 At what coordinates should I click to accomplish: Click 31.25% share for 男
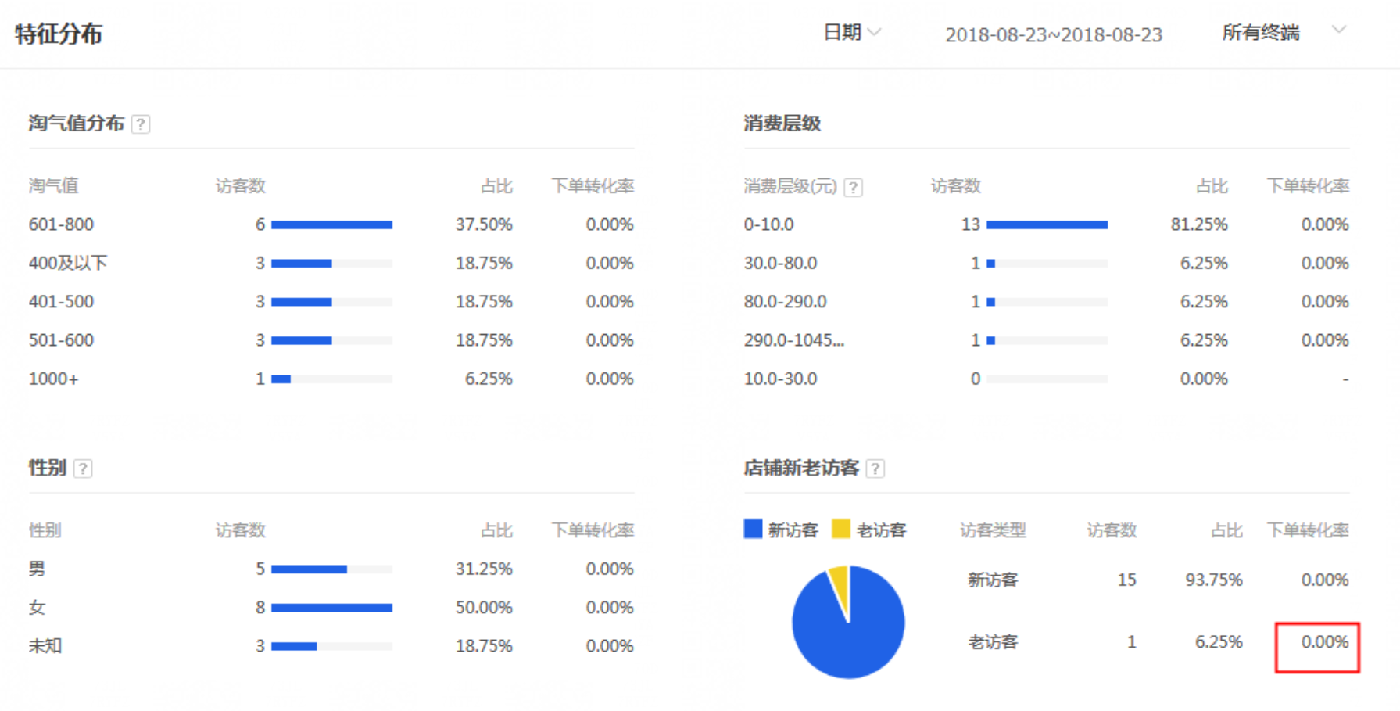point(484,569)
